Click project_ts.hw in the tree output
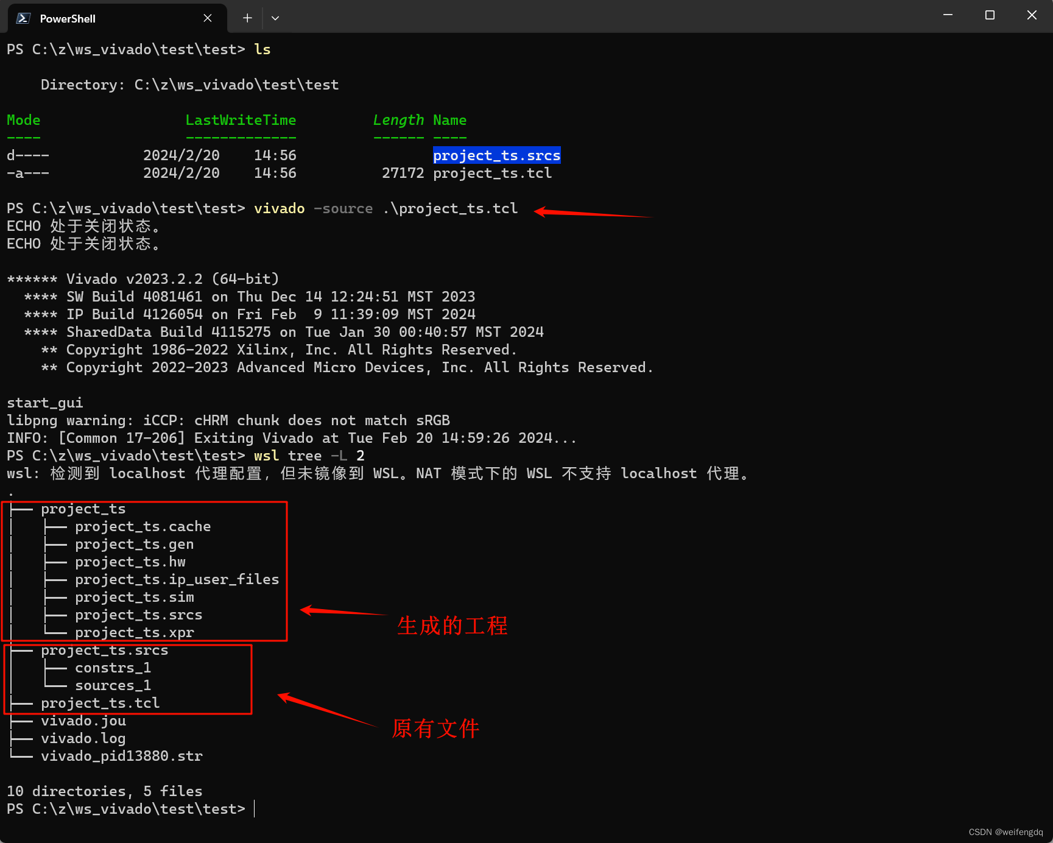 [x=130, y=562]
